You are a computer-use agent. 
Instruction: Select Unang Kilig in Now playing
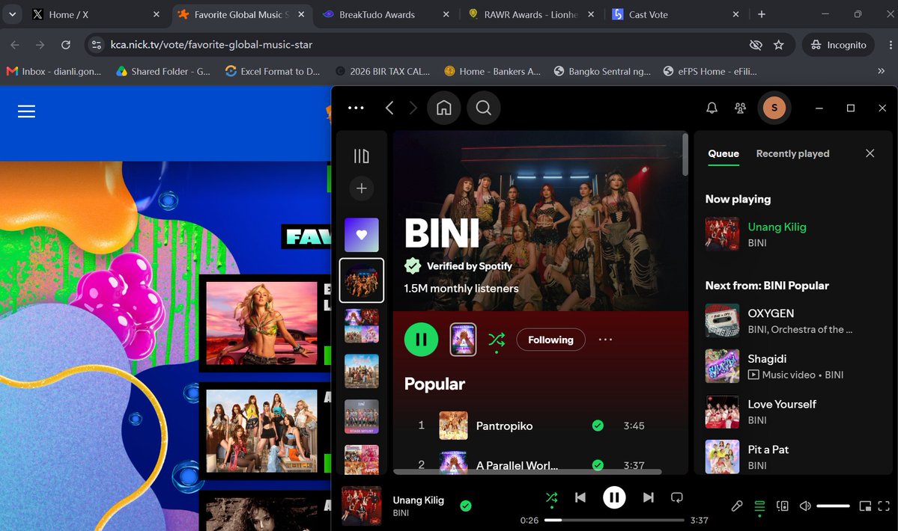click(x=793, y=234)
